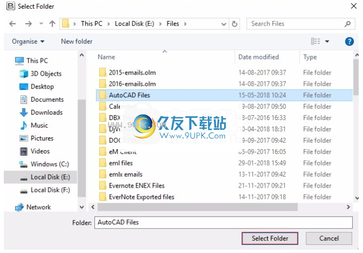The height and width of the screenshot is (253, 363).
Task: Open the recent locations dropdown arrow
Action: click(41, 24)
